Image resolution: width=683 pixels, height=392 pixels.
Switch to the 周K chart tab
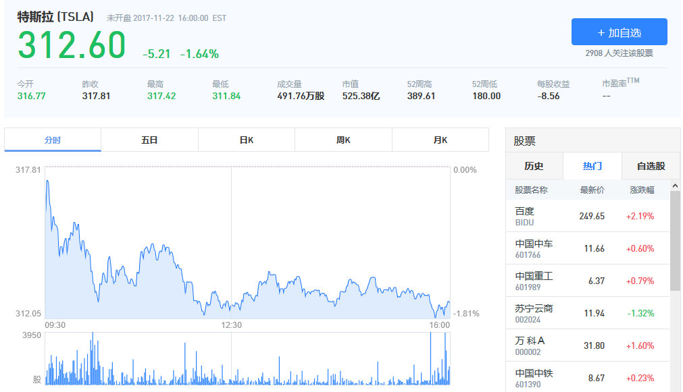point(343,140)
